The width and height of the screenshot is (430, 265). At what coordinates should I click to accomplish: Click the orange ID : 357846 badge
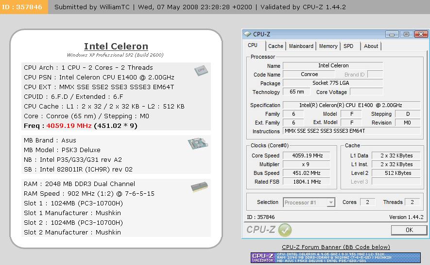(x=24, y=7)
